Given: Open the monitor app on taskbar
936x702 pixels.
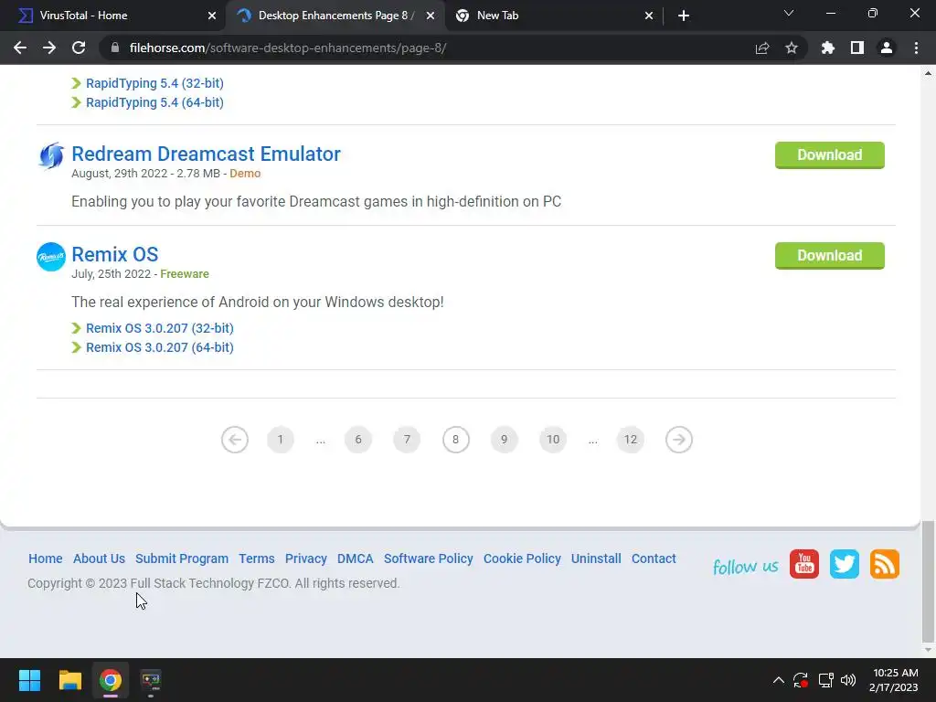Looking at the screenshot, I should [151, 680].
